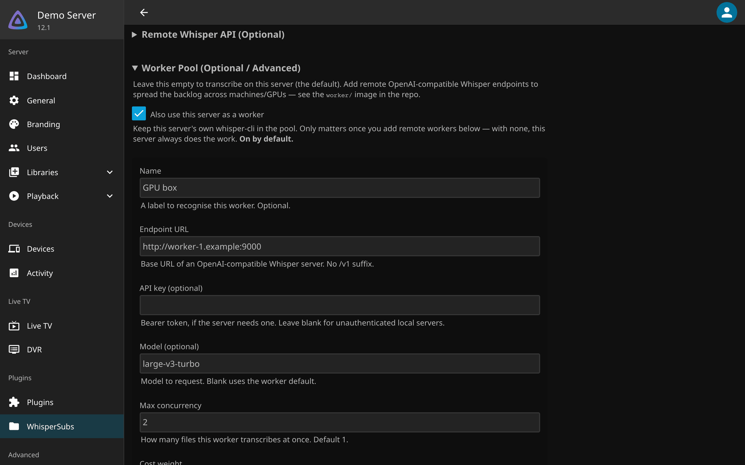Click the WhisperSubs folder icon
This screenshot has width=745, height=465.
14,426
